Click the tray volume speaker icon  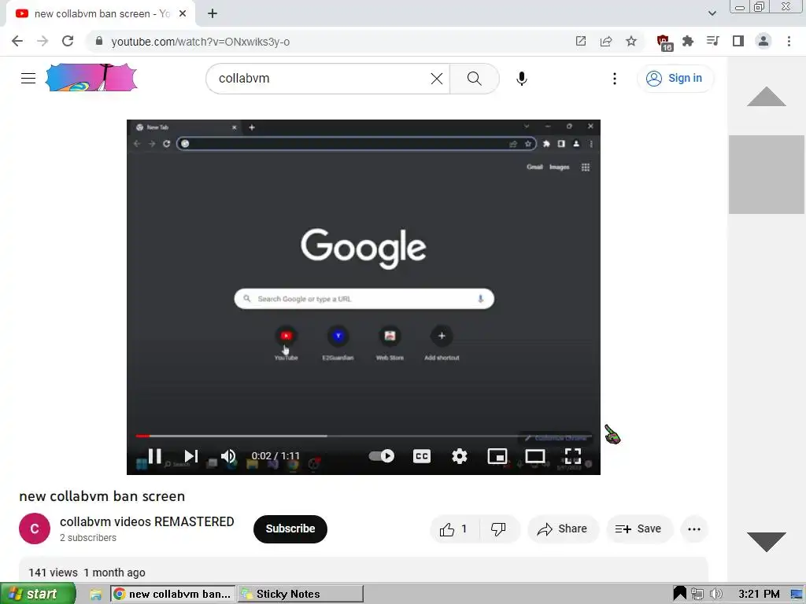point(716,594)
